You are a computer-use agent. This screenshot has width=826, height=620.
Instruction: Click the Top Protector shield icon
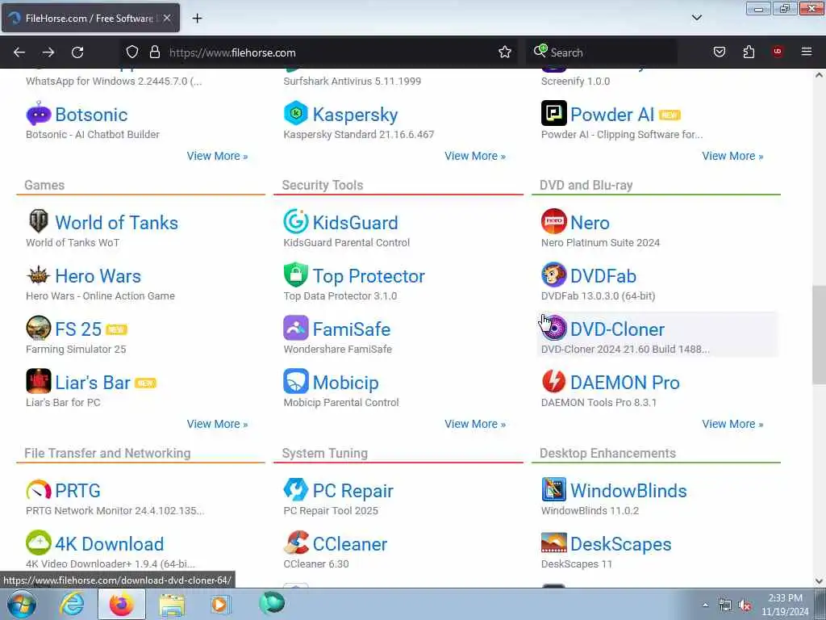[x=296, y=274]
